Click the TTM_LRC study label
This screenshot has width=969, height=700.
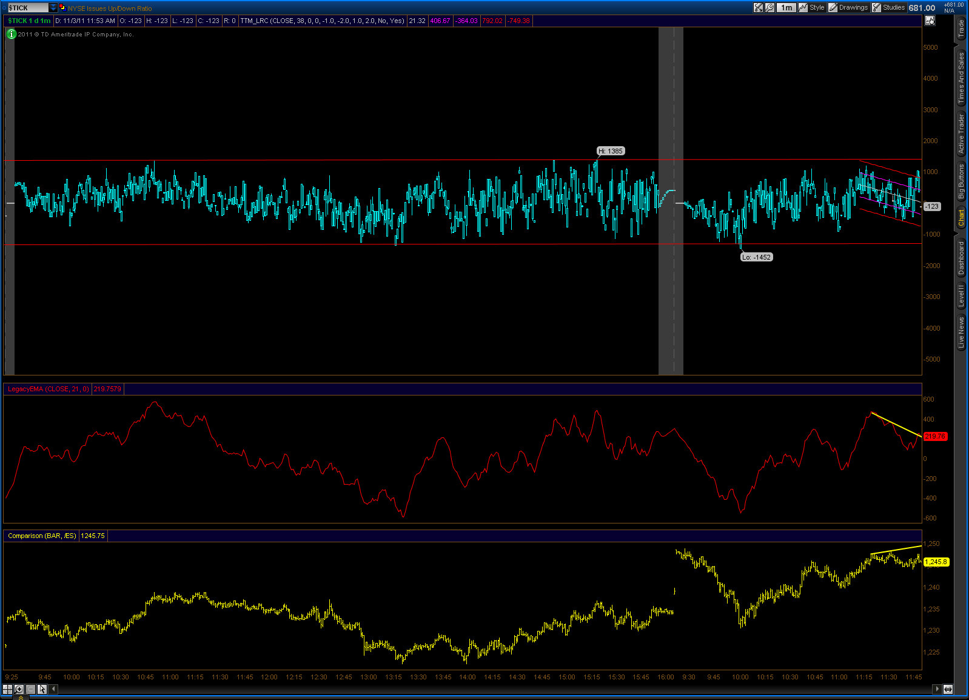pyautogui.click(x=322, y=21)
